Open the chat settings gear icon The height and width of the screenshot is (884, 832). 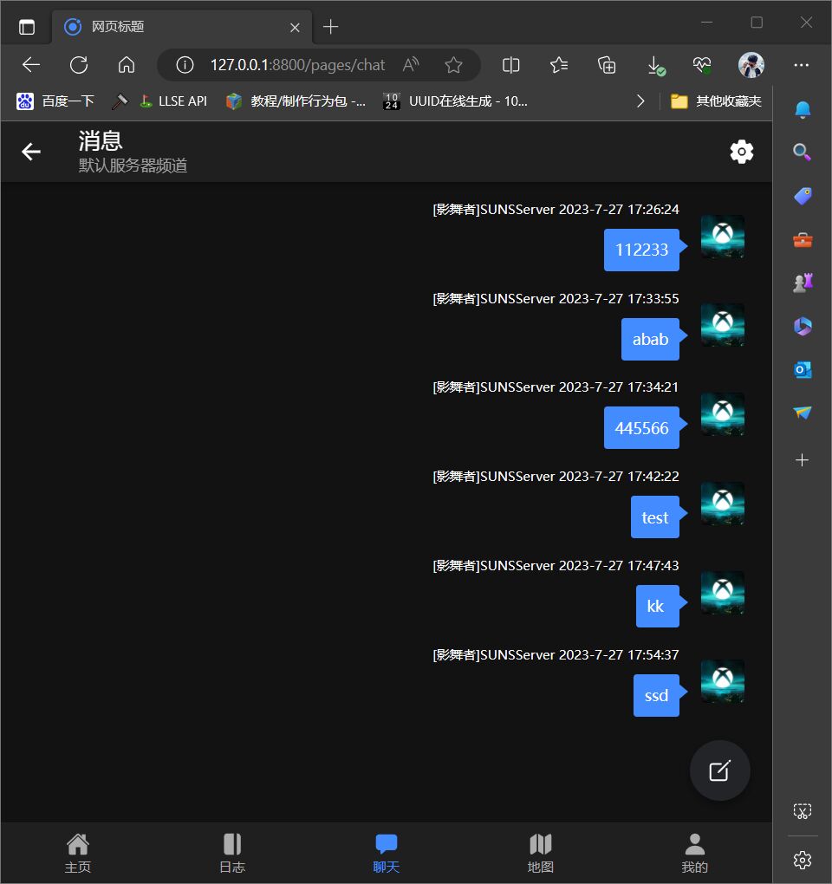[x=741, y=152]
